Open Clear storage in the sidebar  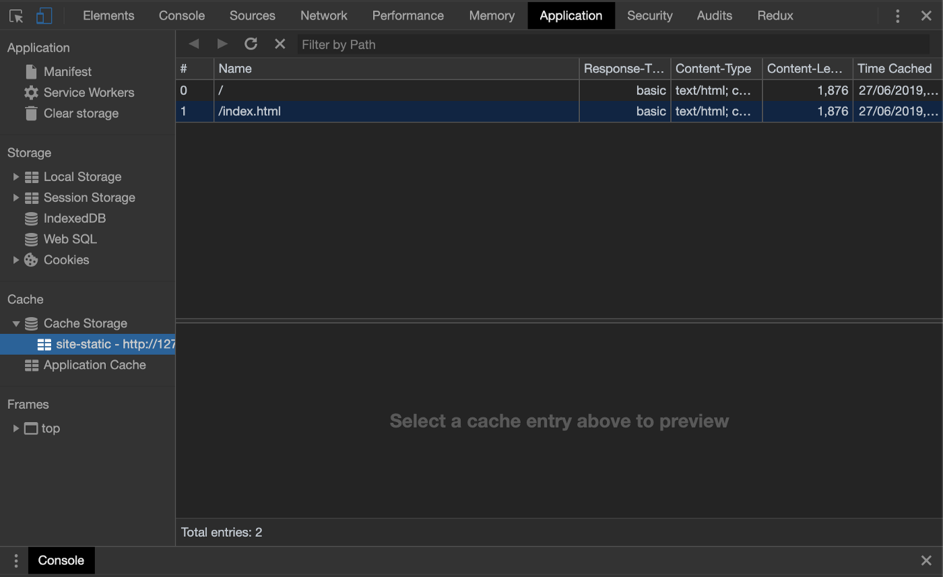tap(81, 114)
